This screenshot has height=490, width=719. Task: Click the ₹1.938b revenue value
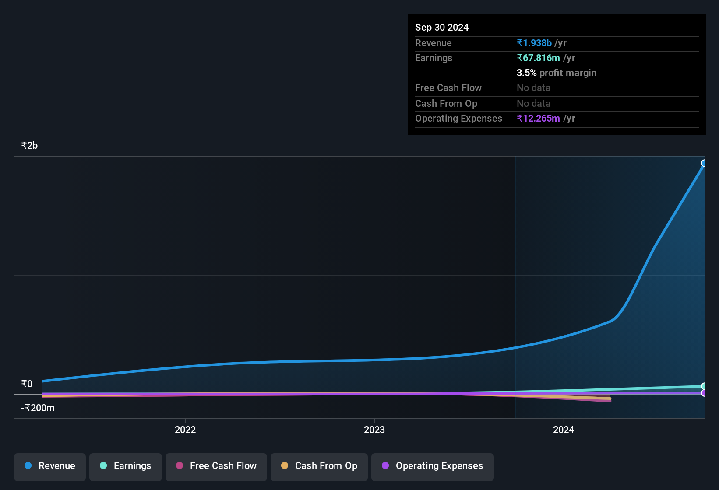(x=534, y=43)
